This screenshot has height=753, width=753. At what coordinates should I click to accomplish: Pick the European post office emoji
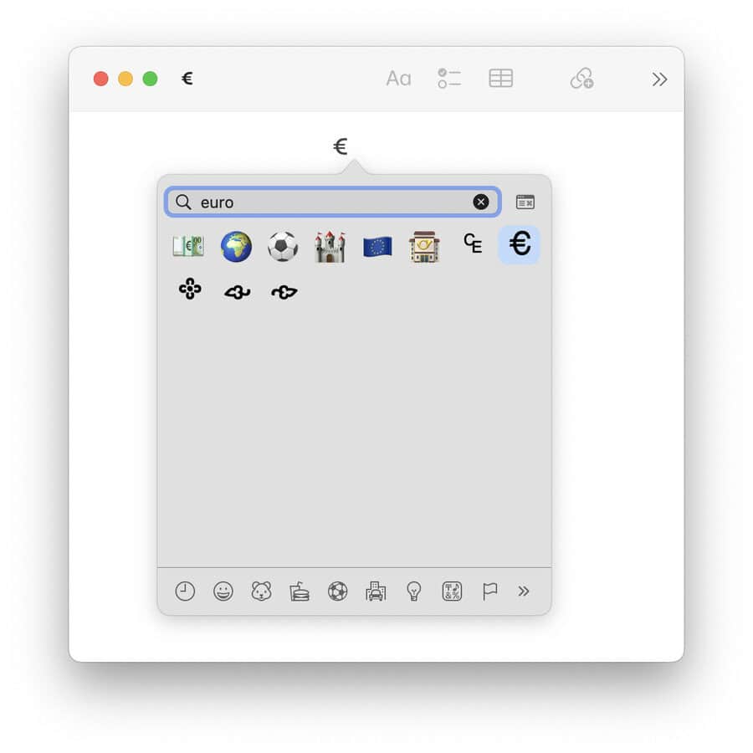[425, 247]
